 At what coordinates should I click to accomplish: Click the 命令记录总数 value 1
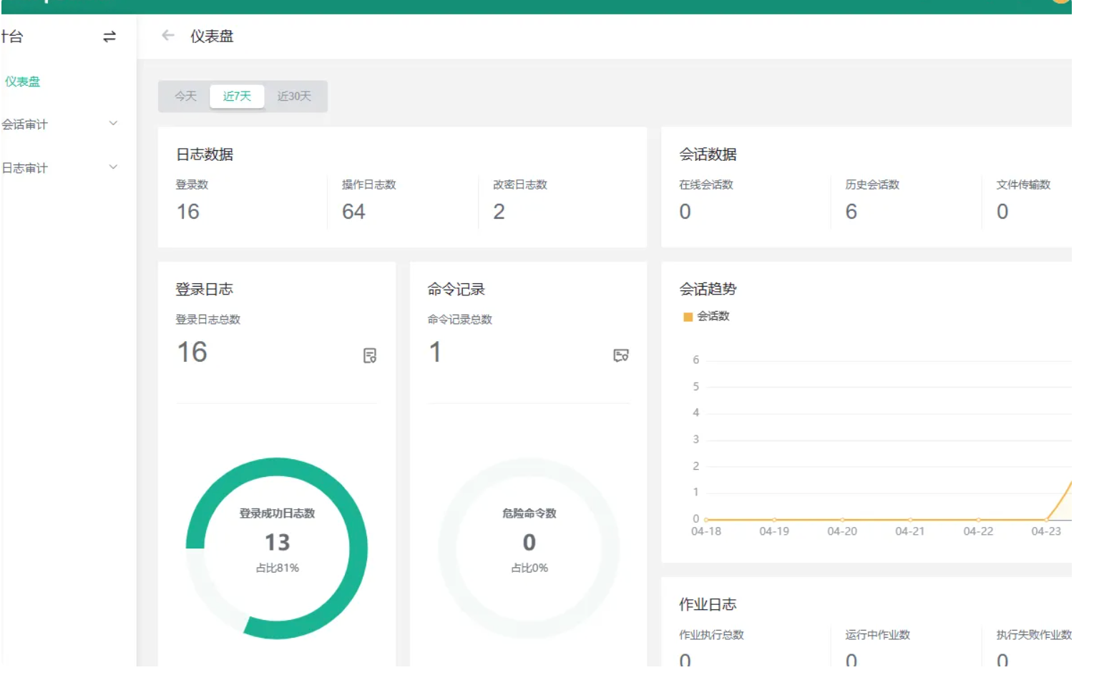pos(435,352)
